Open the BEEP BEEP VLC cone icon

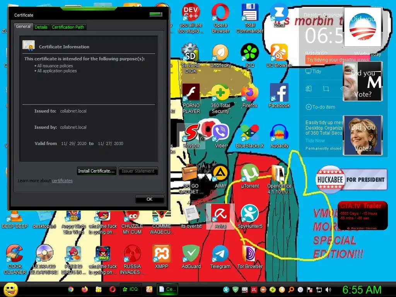point(15,220)
